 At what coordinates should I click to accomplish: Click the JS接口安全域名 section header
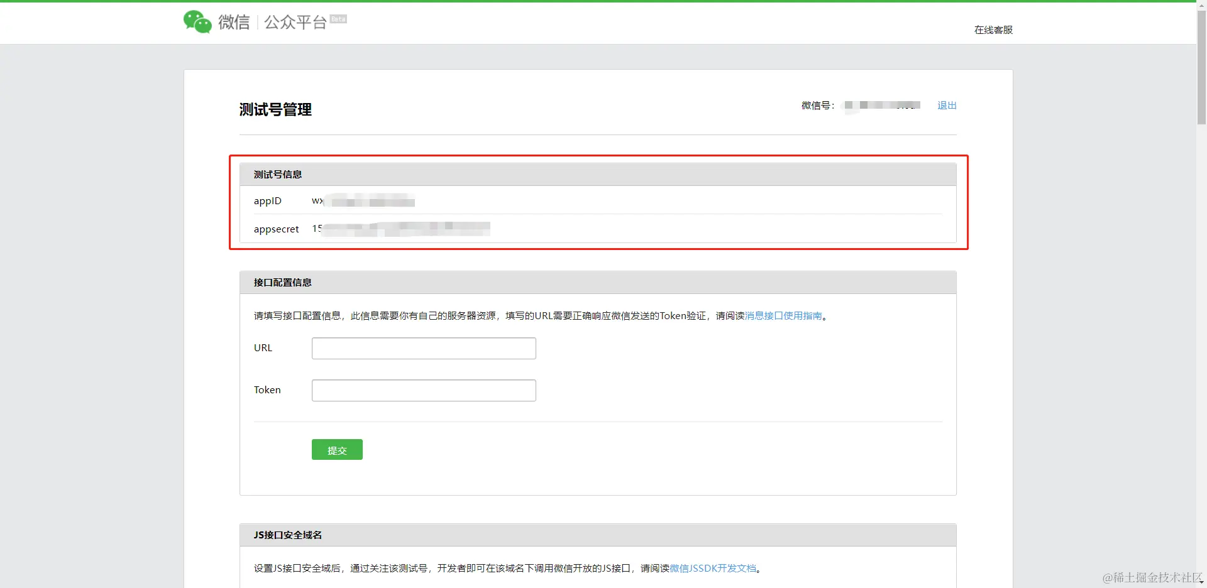coord(287,535)
